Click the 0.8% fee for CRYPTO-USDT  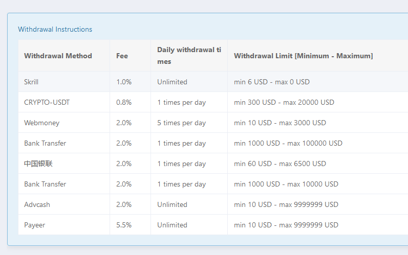(124, 102)
